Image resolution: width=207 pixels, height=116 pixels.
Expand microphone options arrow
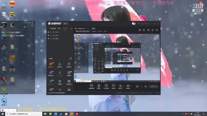coord(123,86)
